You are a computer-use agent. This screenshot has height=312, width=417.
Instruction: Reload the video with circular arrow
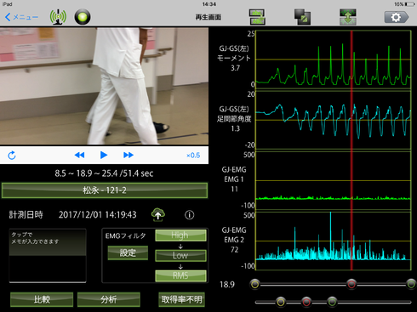12,156
